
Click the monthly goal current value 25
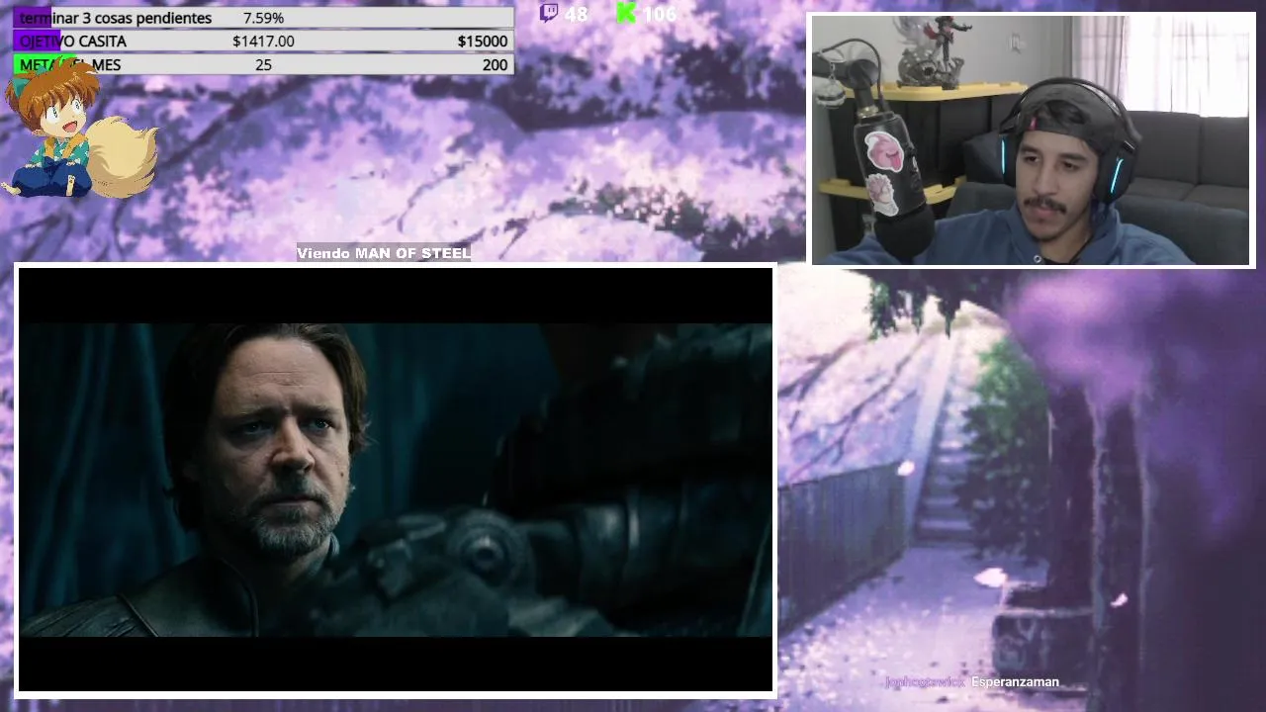pos(263,64)
